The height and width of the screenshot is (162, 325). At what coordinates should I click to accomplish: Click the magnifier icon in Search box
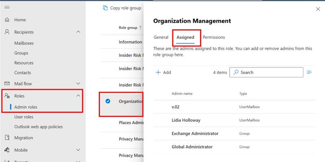[236, 72]
